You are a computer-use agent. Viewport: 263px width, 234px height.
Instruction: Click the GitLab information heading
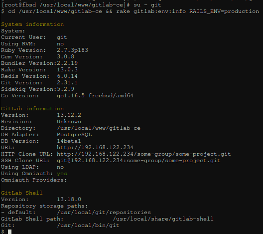pyautogui.click(x=32, y=109)
